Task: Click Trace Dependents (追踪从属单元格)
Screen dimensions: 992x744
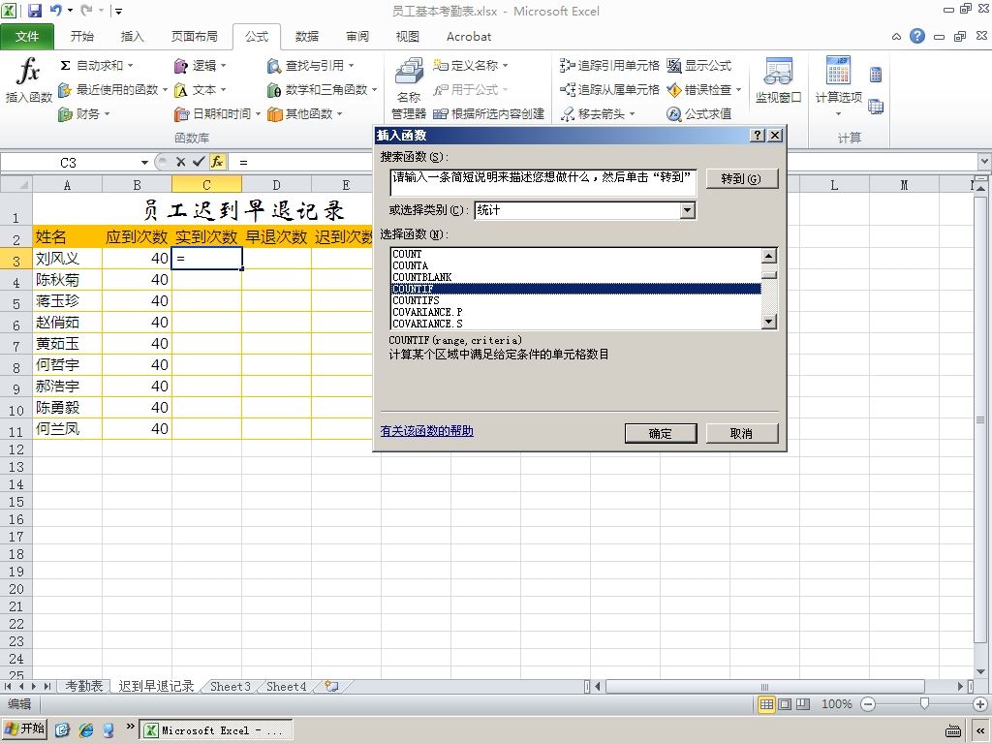Action: point(609,90)
